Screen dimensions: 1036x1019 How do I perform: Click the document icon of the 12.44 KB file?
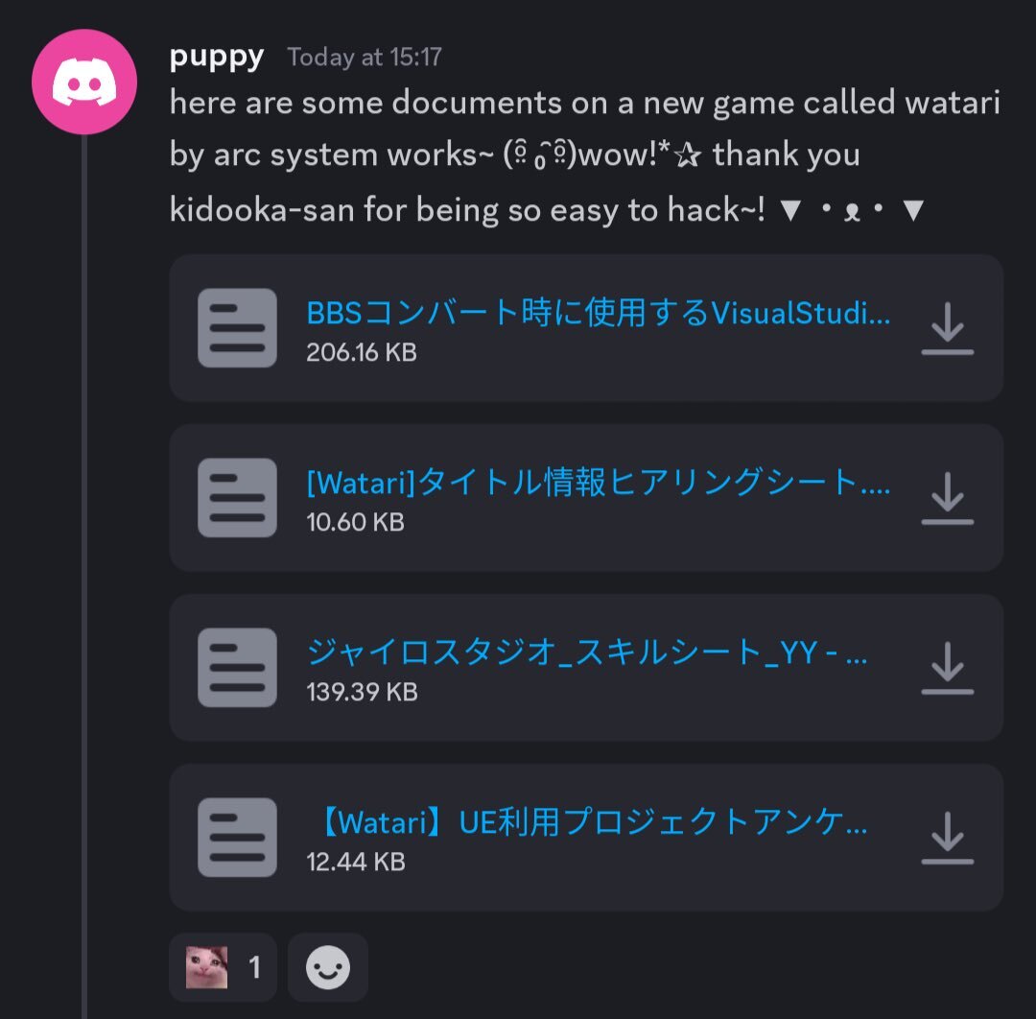tap(237, 838)
